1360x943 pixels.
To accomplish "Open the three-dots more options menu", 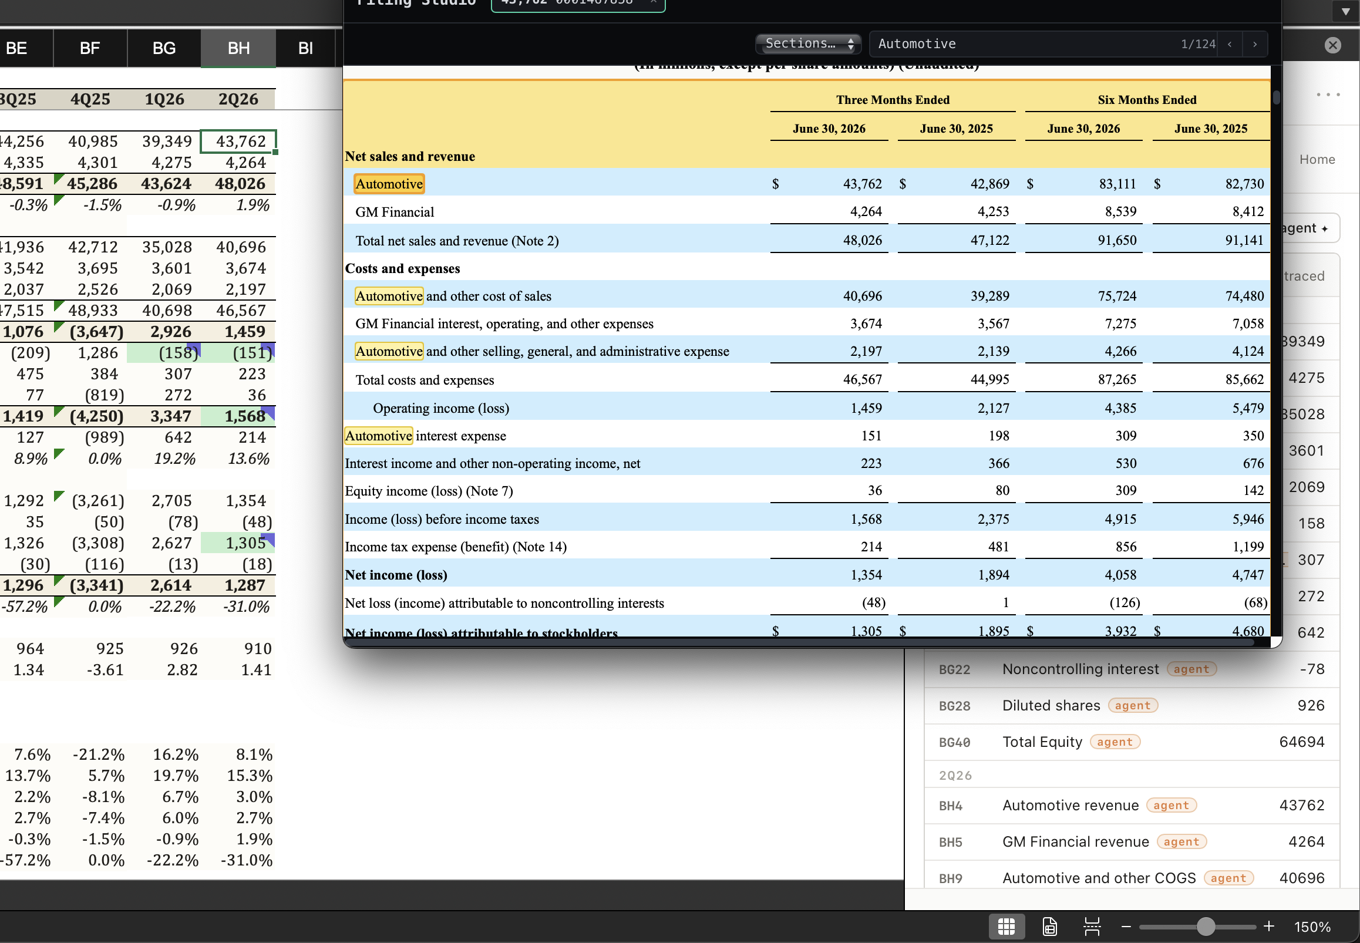I will point(1328,95).
